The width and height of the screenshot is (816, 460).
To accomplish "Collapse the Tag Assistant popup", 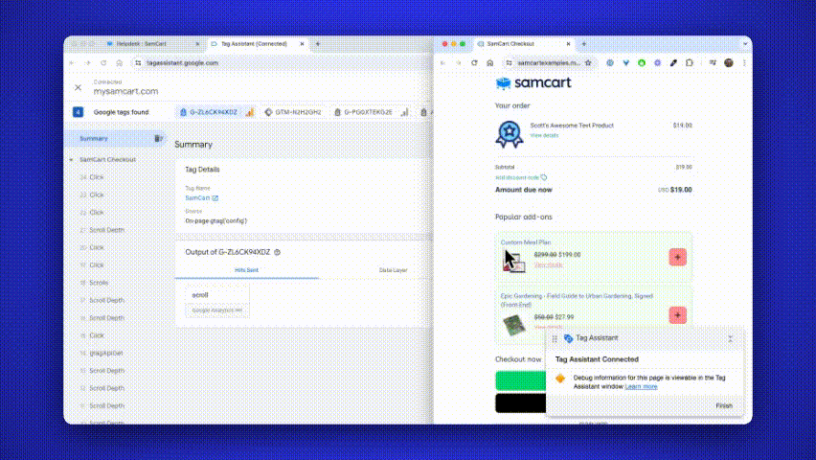I will coord(730,338).
